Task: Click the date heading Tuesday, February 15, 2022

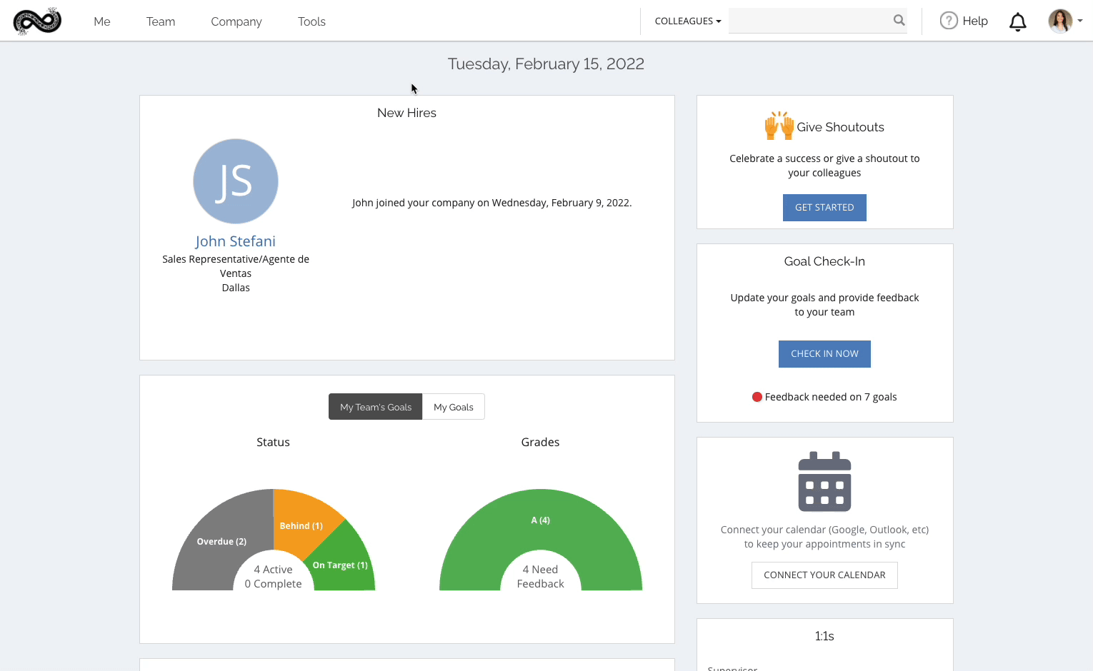Action: click(x=546, y=64)
